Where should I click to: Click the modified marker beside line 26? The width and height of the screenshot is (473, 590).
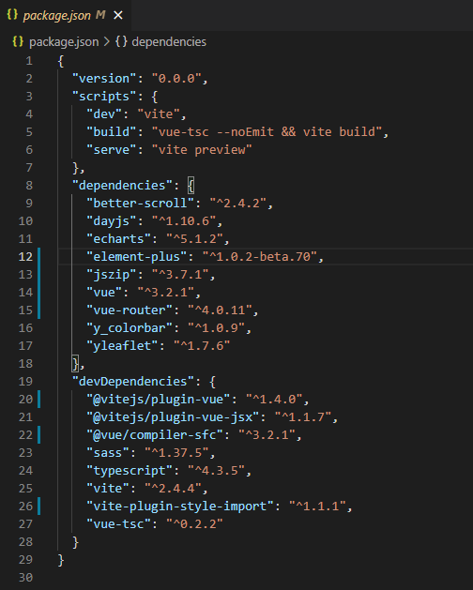(38, 507)
